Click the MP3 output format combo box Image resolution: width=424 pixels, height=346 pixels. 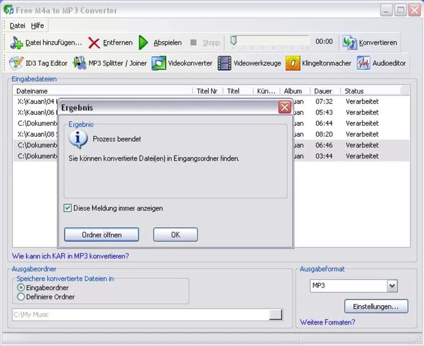(x=354, y=286)
